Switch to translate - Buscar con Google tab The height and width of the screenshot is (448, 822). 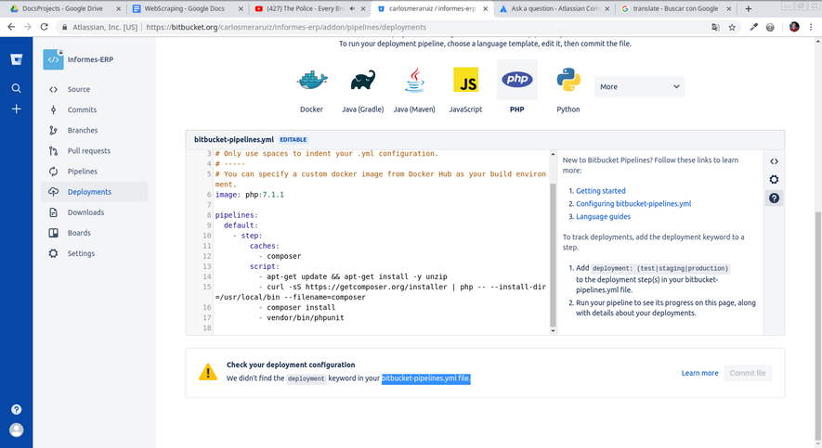(676, 8)
